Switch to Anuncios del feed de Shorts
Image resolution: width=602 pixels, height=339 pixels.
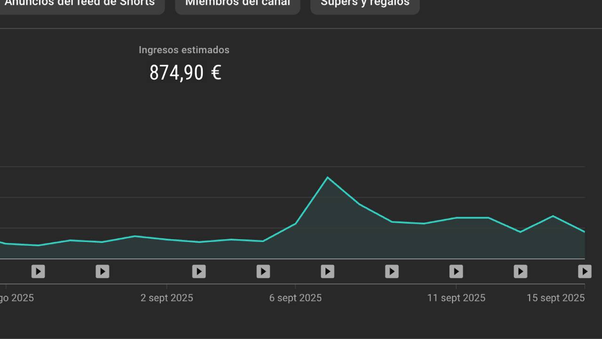pyautogui.click(x=80, y=4)
